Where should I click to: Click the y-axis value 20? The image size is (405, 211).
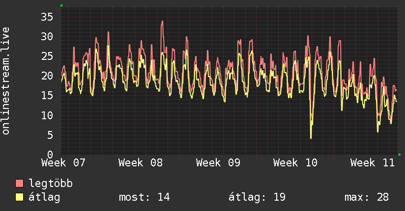(47, 76)
